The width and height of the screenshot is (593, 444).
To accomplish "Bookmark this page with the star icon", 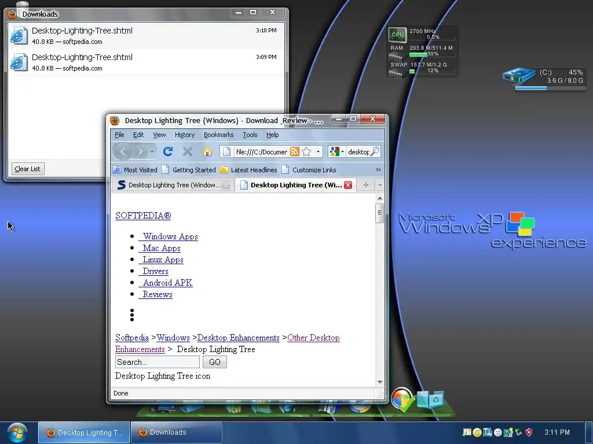I will (306, 151).
